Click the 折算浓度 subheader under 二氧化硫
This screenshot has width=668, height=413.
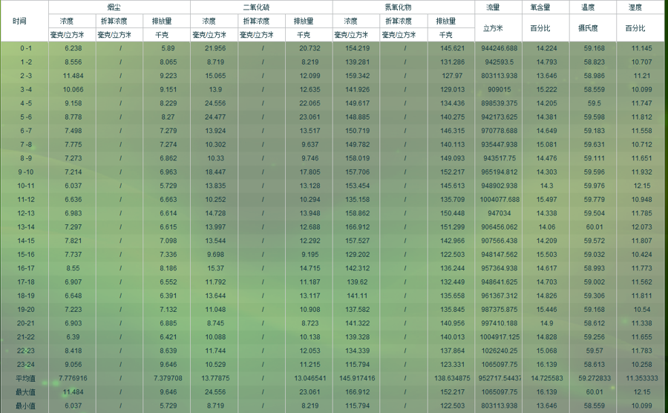(261, 21)
